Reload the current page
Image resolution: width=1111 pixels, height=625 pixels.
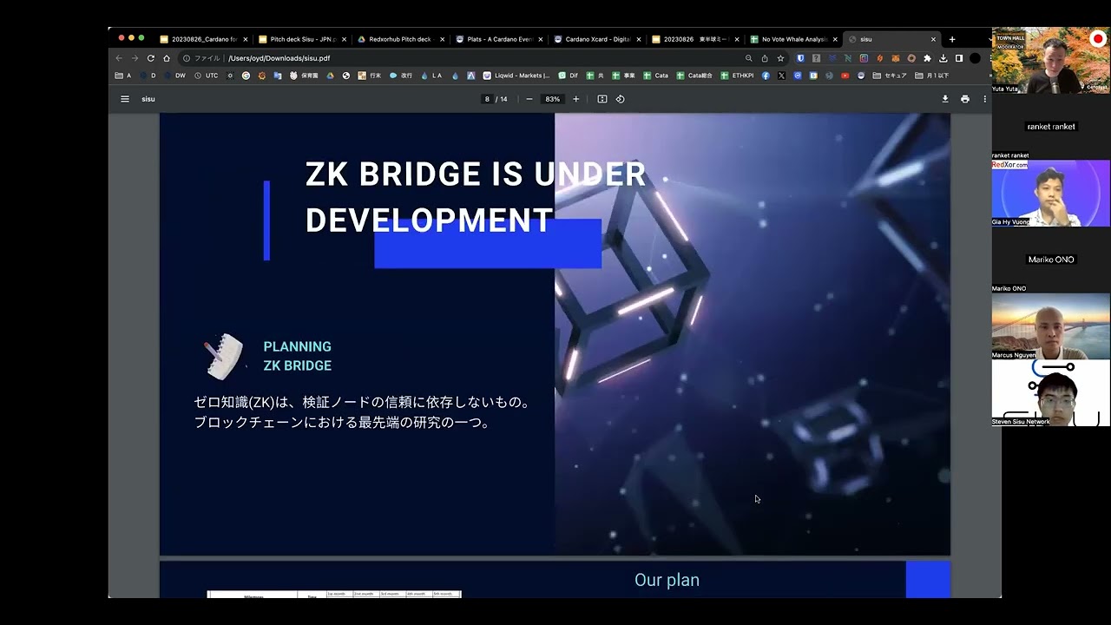tap(151, 58)
